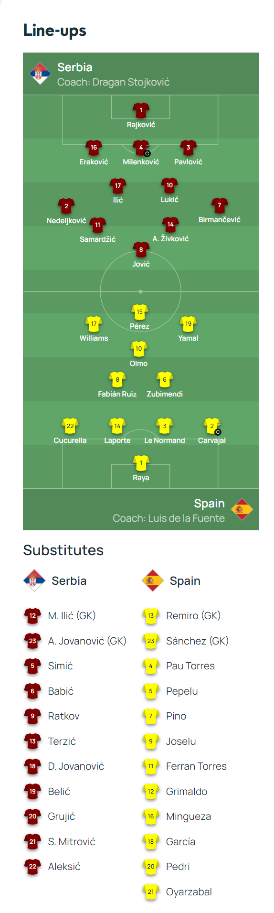Click the Spain flag badge beside coach name

tap(242, 510)
